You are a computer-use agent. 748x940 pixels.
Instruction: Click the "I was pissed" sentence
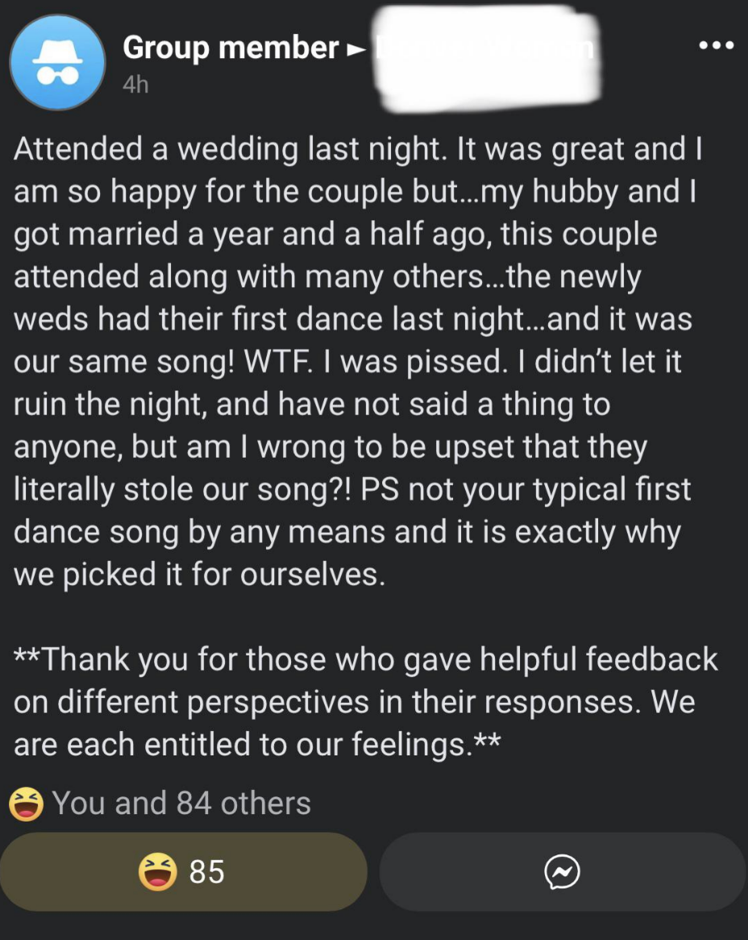pyautogui.click(x=415, y=362)
